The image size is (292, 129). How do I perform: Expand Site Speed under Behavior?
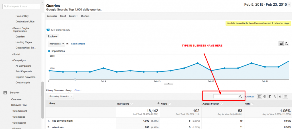(x=12, y=117)
